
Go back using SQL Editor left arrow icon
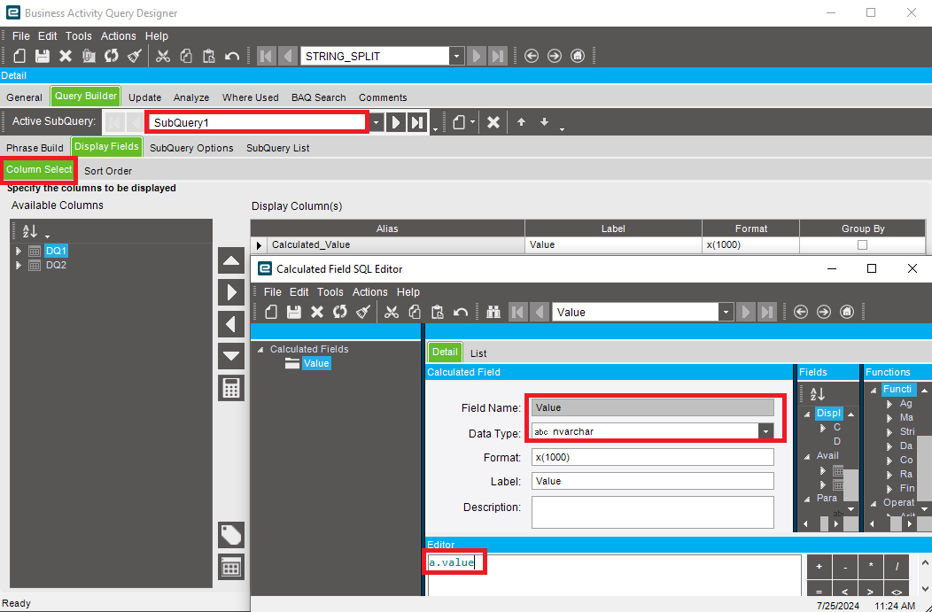click(801, 312)
